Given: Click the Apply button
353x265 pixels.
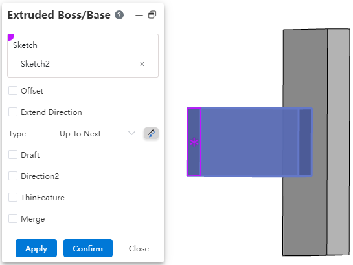Looking at the screenshot, I should (36, 248).
